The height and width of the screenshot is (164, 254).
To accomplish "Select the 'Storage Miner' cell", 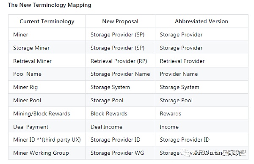I will 47,48.
